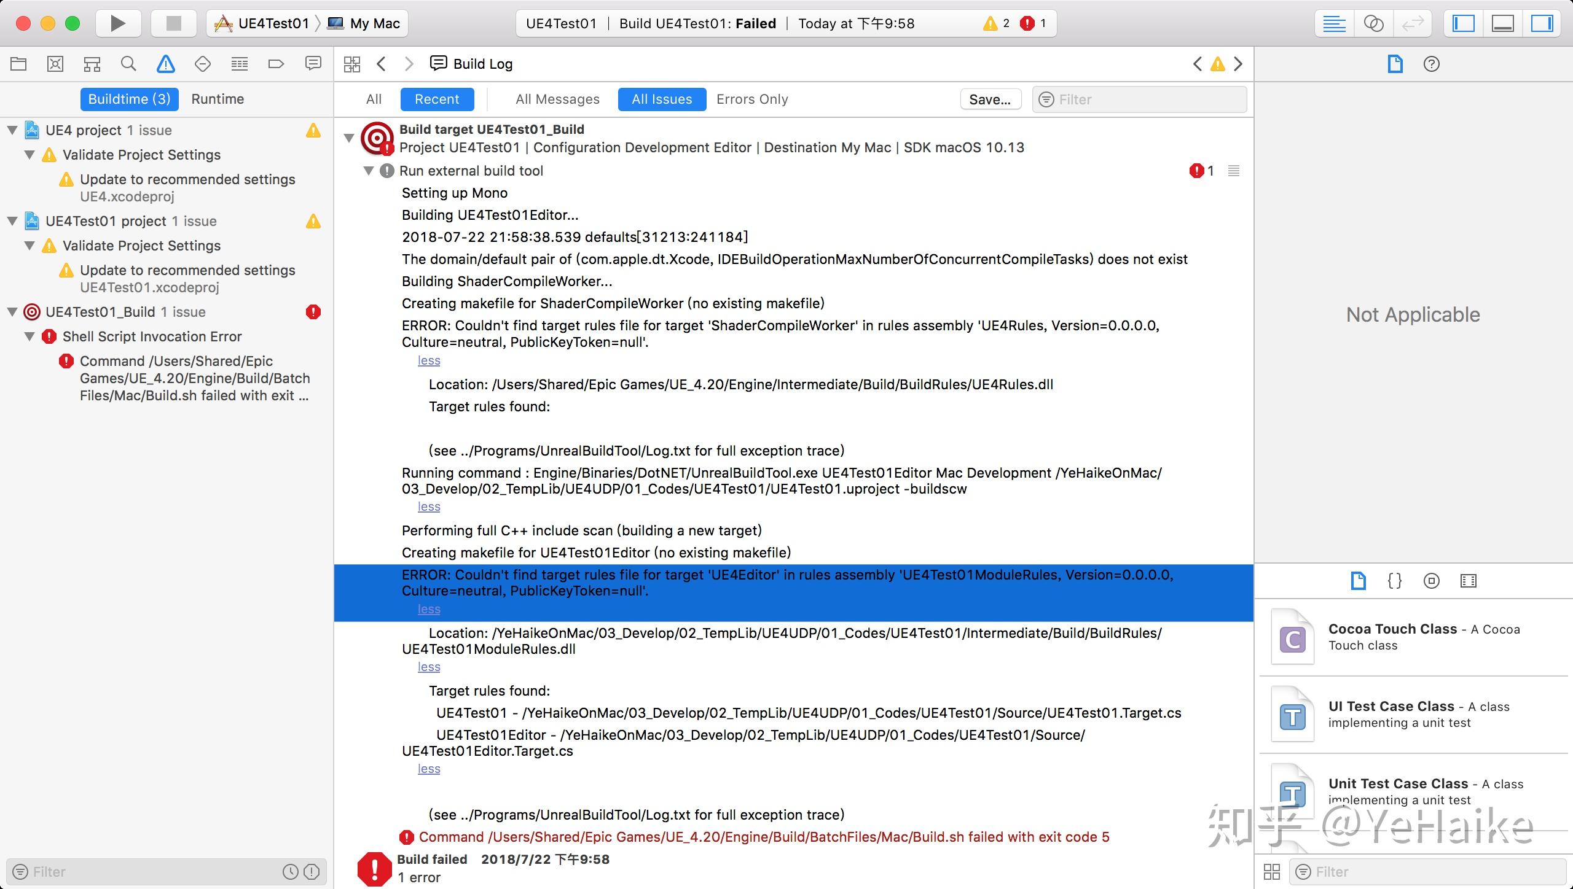The height and width of the screenshot is (889, 1573).
Task: Open the Report navigator speech-bubble icon
Action: tap(313, 64)
